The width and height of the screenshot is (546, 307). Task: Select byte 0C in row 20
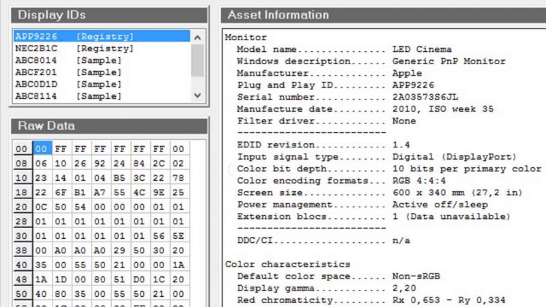(x=42, y=207)
